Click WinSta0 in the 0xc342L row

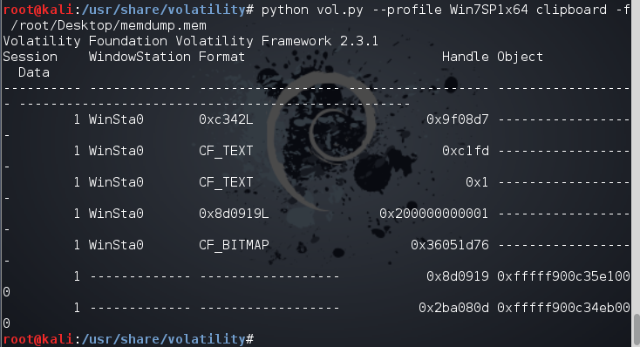point(116,119)
